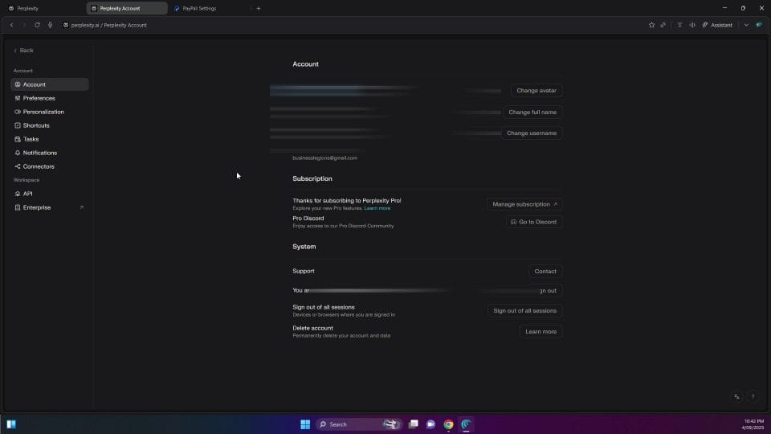Open the API workspace page
The image size is (771, 434).
[x=27, y=194]
